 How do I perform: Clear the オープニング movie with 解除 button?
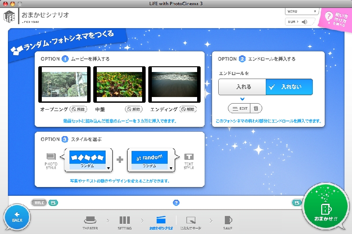[78, 109]
